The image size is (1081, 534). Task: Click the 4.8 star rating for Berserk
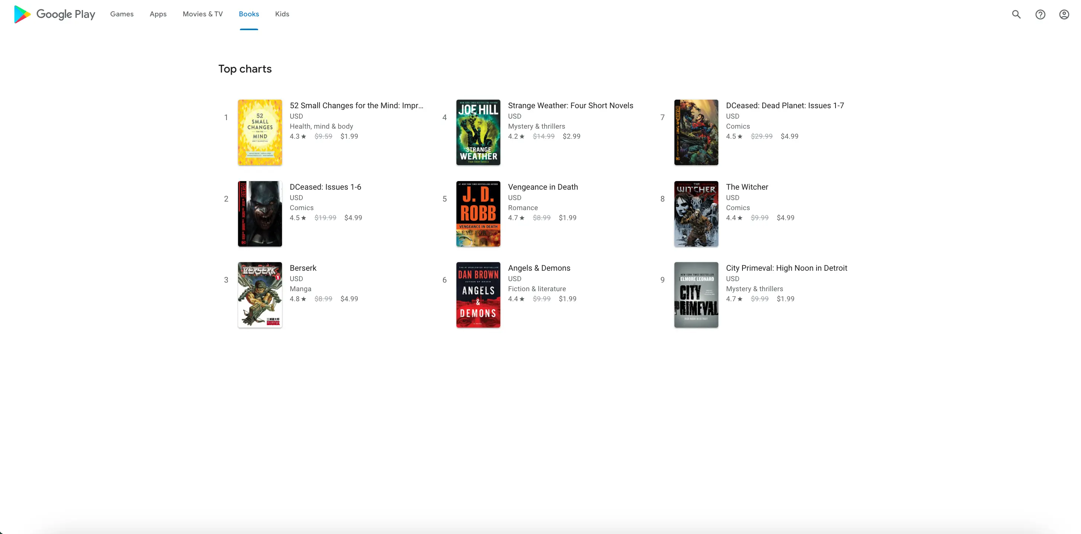[x=298, y=299]
